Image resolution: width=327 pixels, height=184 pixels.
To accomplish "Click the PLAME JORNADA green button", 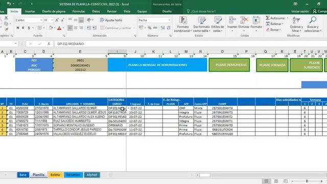I will 272,65.
